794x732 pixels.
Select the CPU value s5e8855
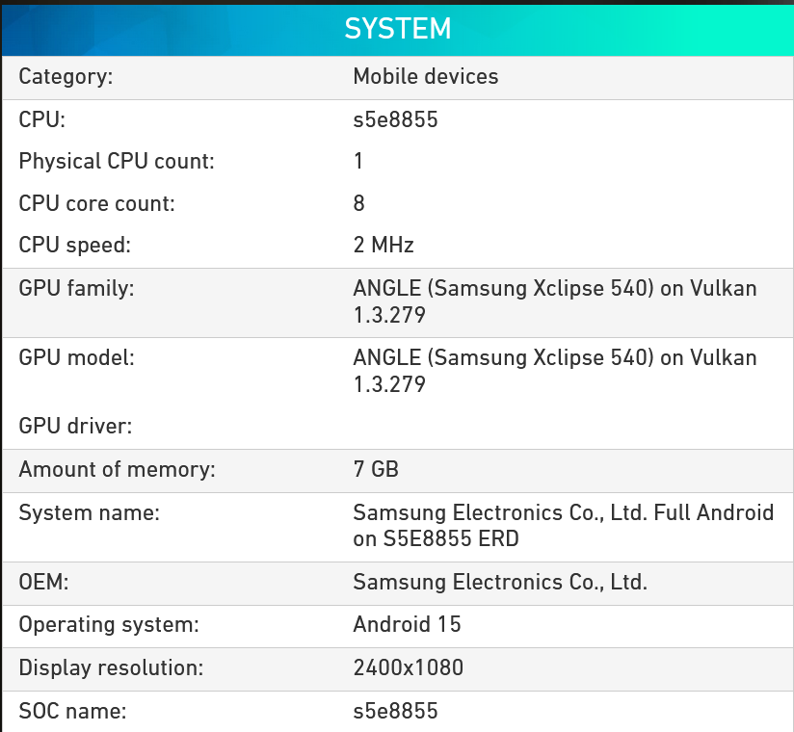click(x=395, y=120)
